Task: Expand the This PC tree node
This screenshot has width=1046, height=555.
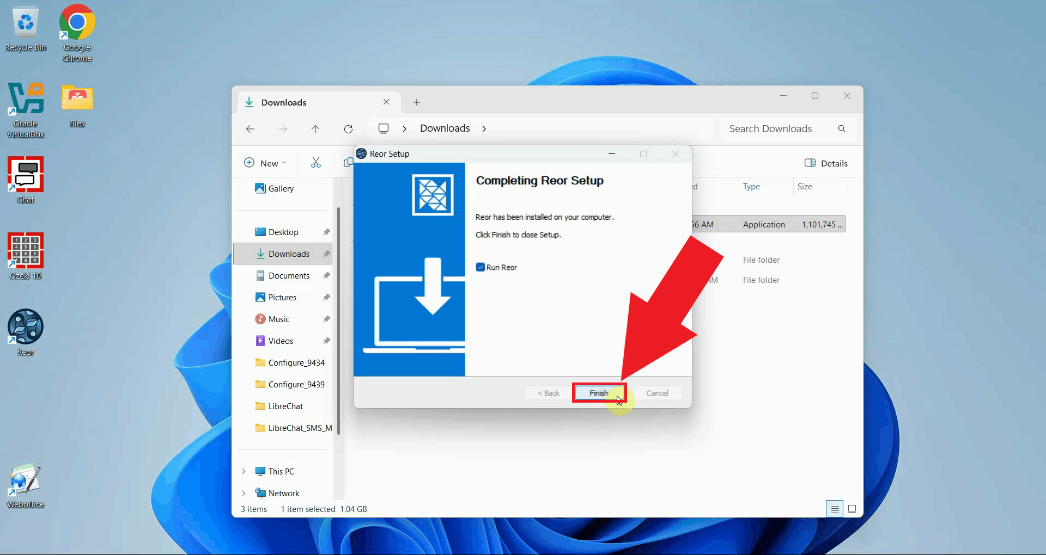Action: point(244,472)
